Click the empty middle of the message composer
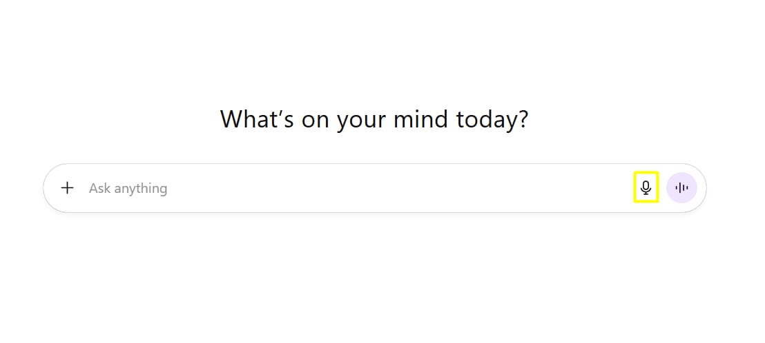Image resolution: width=765 pixels, height=343 pixels. tap(387, 188)
